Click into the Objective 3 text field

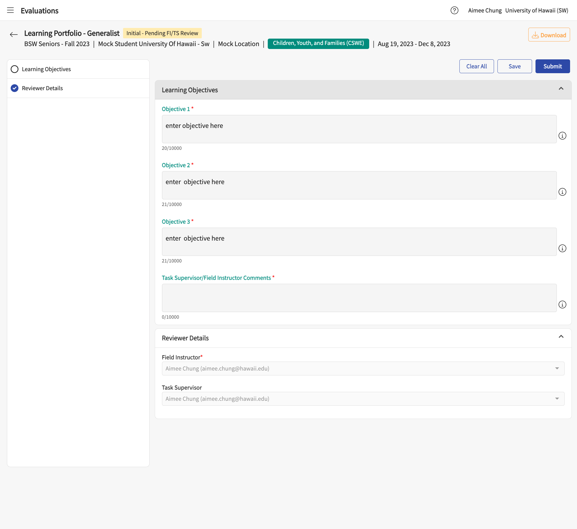359,242
